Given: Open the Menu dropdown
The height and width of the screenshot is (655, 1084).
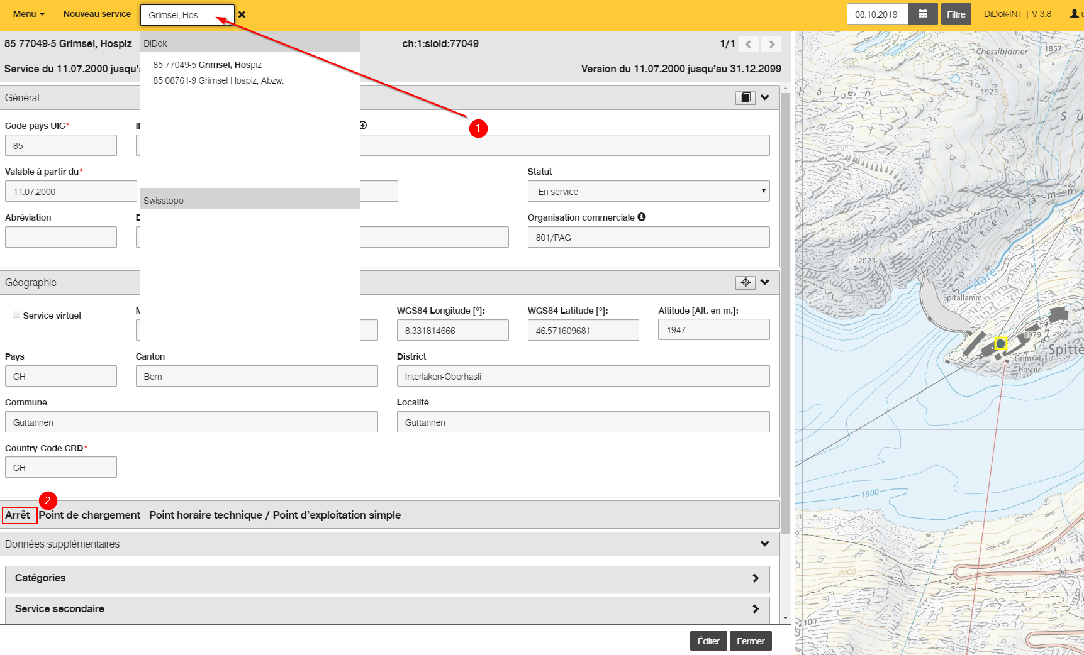Looking at the screenshot, I should [x=28, y=14].
